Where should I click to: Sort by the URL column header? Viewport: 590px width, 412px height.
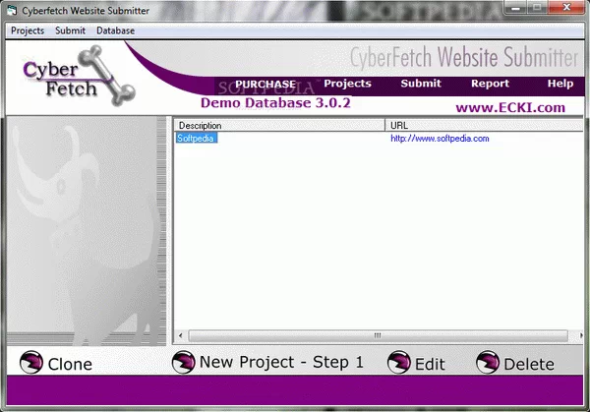point(484,125)
